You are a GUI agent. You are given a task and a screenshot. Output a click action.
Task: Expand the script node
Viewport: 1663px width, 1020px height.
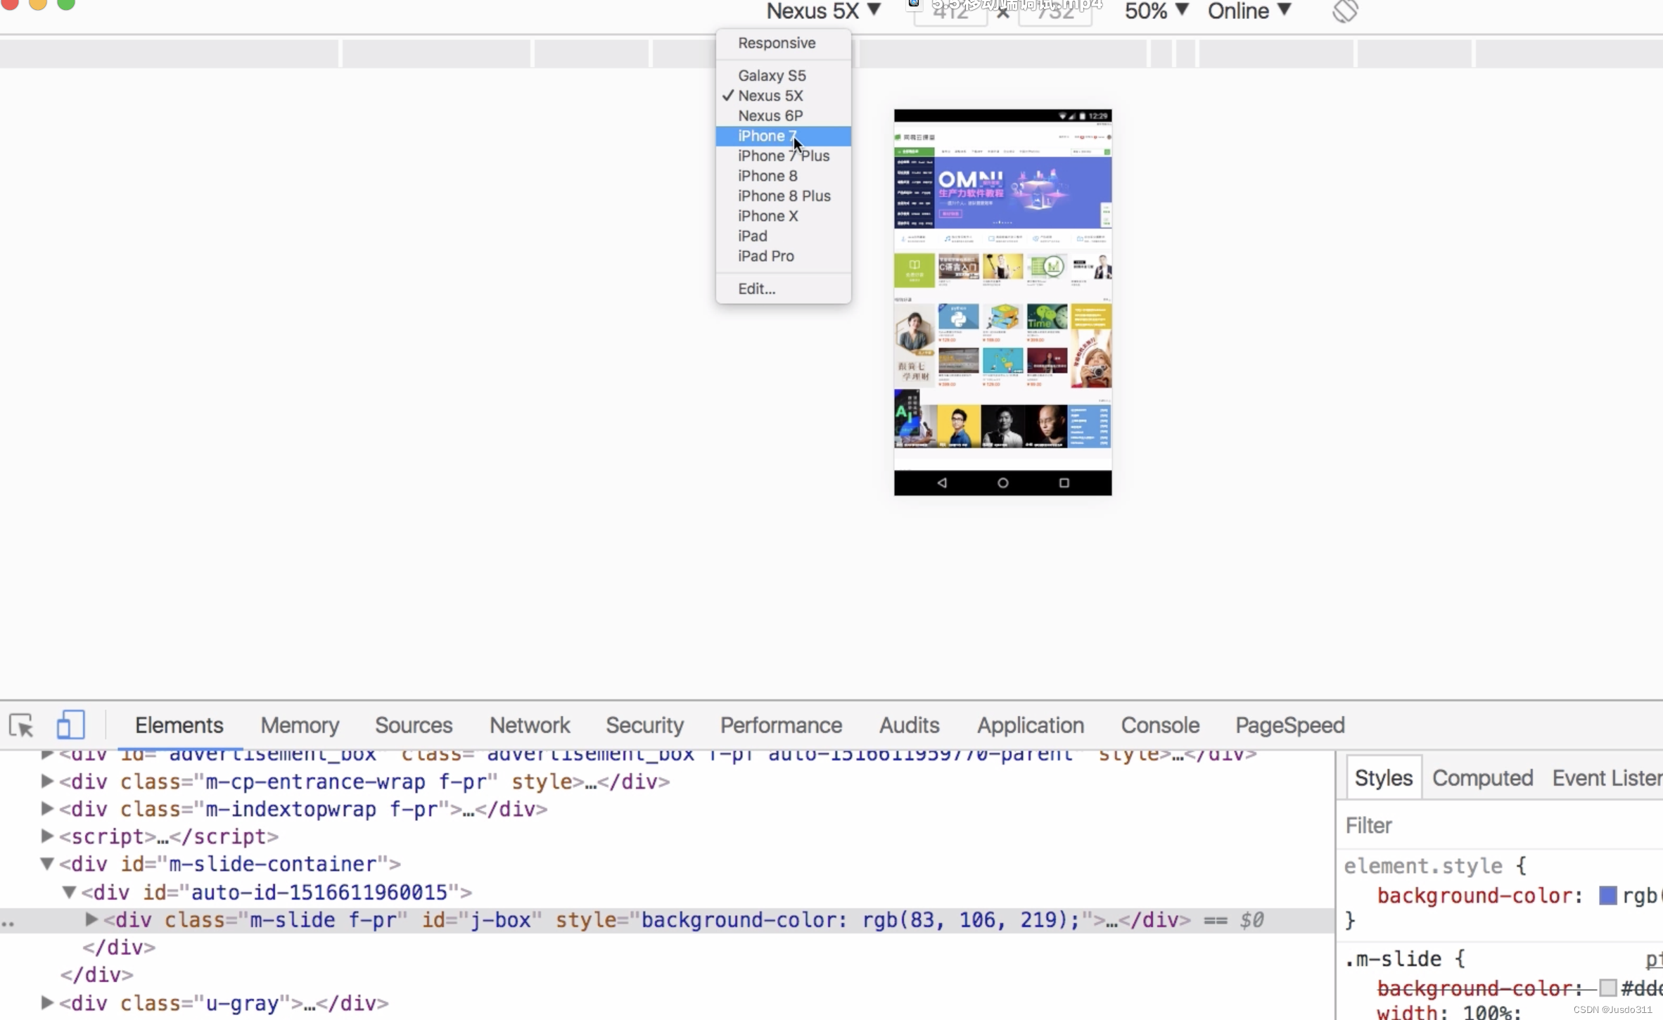(x=46, y=836)
